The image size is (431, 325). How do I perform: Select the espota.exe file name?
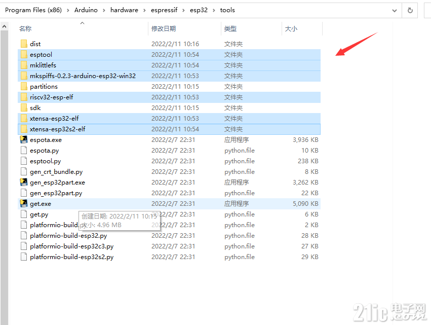tap(46, 140)
